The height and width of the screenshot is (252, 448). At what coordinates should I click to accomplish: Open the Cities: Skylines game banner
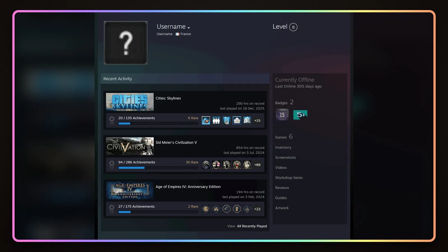point(130,102)
